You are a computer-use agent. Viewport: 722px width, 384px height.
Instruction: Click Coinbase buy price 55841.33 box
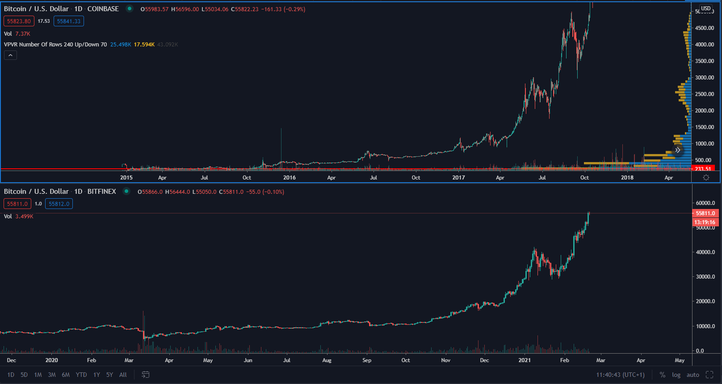[x=69, y=21]
